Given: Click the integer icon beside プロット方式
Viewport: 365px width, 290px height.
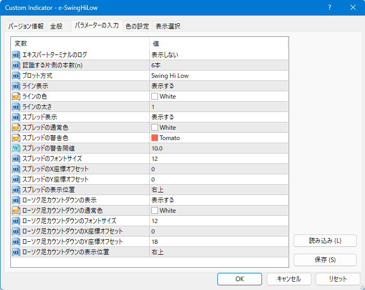Looking at the screenshot, I should pyautogui.click(x=16, y=76).
